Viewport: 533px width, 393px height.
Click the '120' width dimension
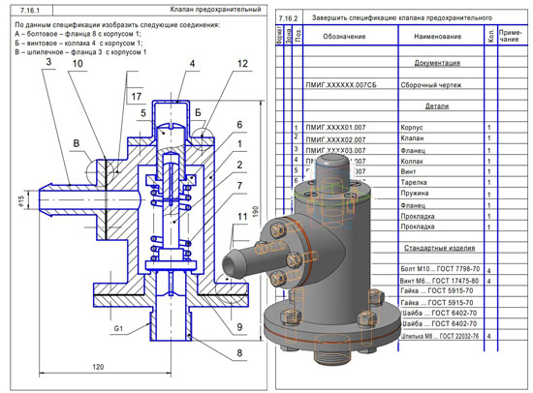coord(98,367)
